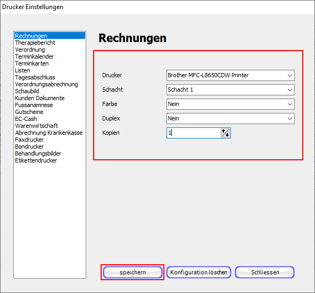Select Therapiebericht in the list
The image size is (315, 293).
pyautogui.click(x=35, y=43)
